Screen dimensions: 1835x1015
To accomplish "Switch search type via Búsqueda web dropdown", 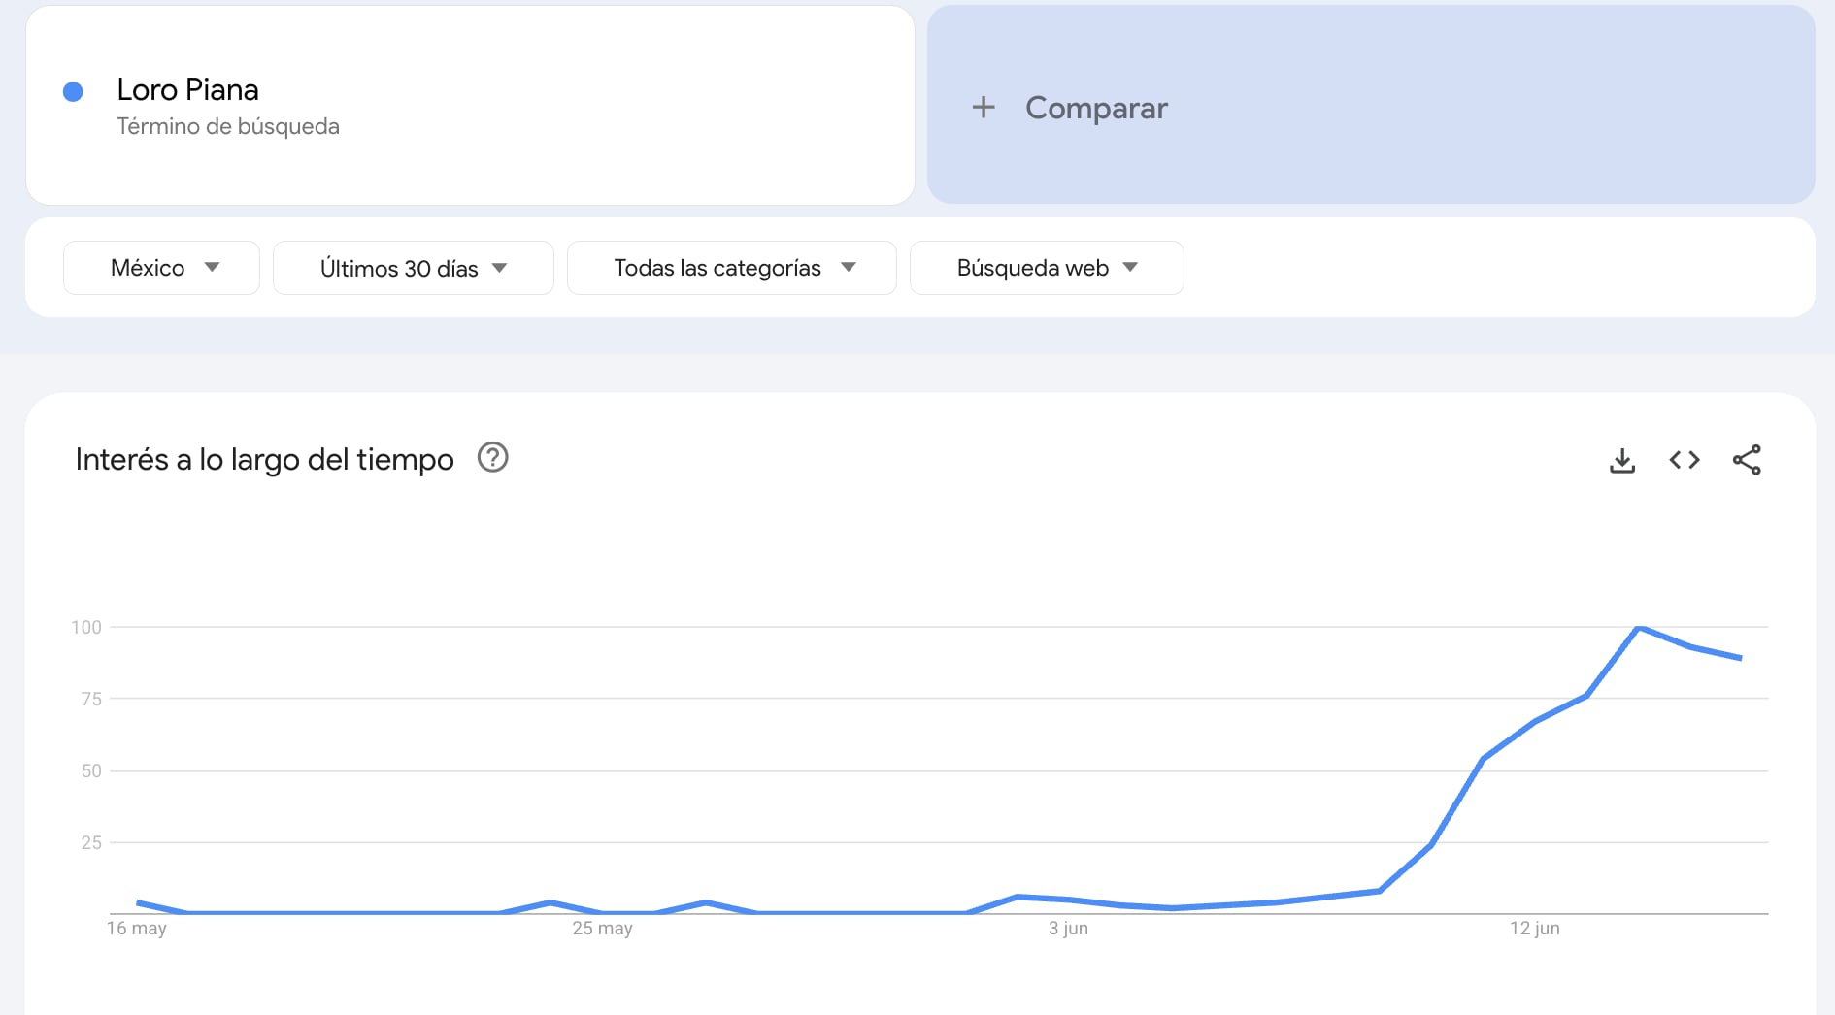I will coord(1047,267).
